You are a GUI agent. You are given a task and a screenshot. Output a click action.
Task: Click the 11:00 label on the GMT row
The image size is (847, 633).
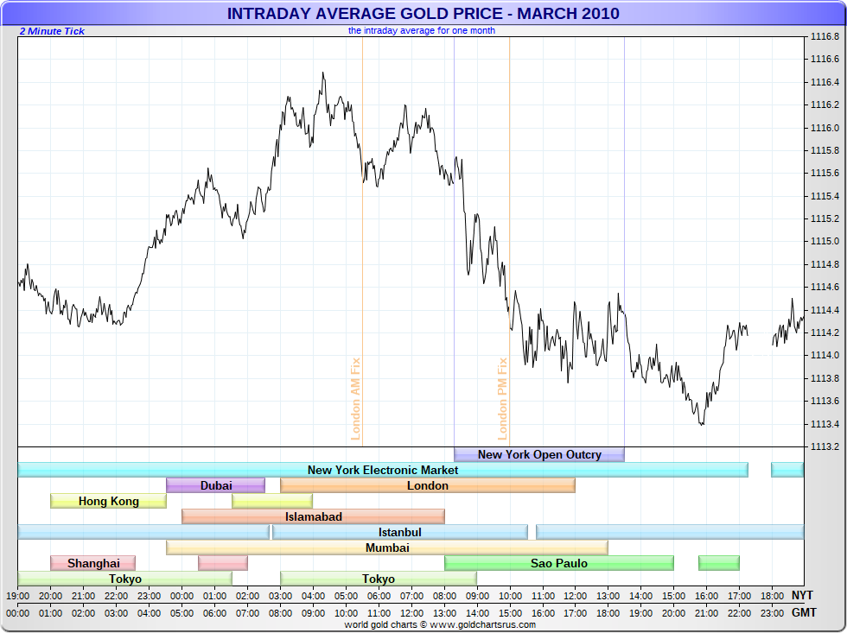379,614
